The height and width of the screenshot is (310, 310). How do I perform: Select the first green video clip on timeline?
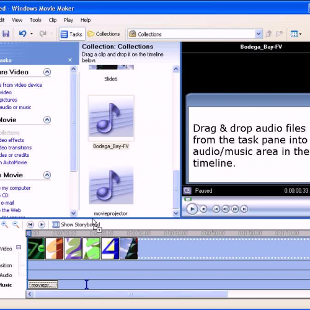[36, 249]
